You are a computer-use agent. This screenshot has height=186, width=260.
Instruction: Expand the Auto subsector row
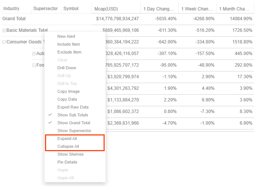point(34,54)
